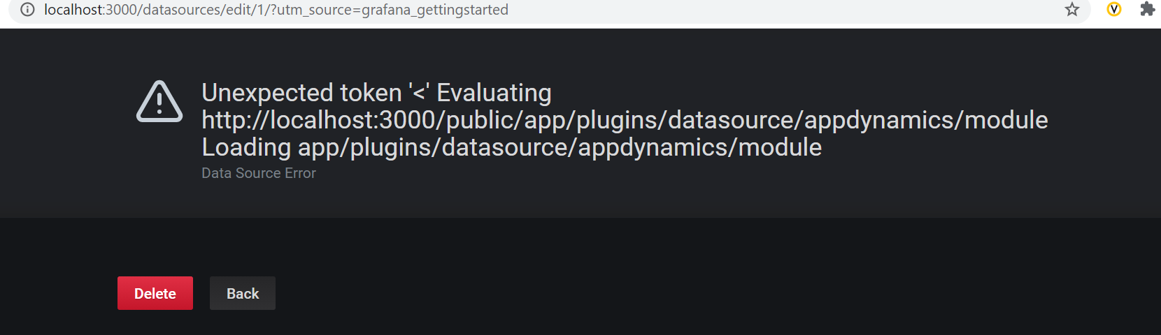Open the Extensions puzzle piece icon
1161x335 pixels.
click(x=1147, y=10)
